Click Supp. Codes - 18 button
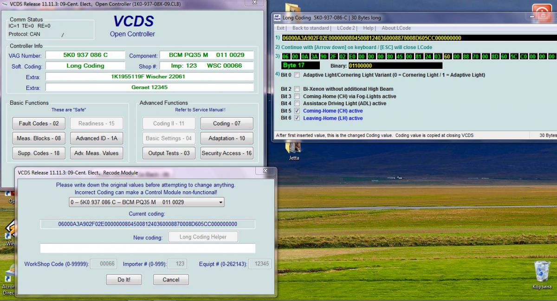Screen dimensions: 557x301 pos(39,153)
